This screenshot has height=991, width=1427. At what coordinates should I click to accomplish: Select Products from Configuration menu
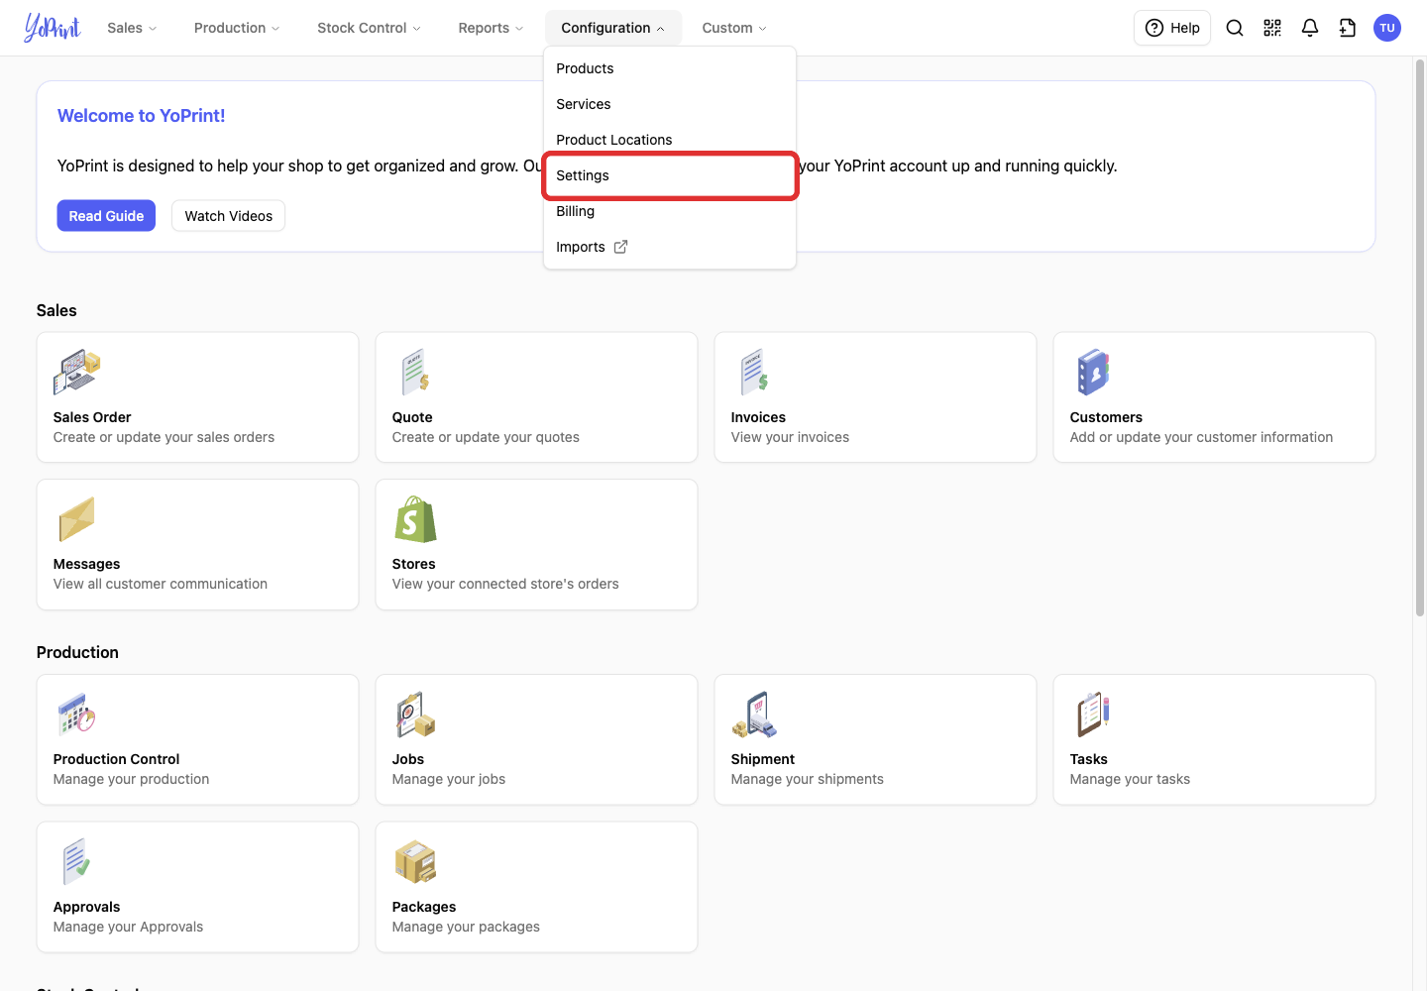670,68
